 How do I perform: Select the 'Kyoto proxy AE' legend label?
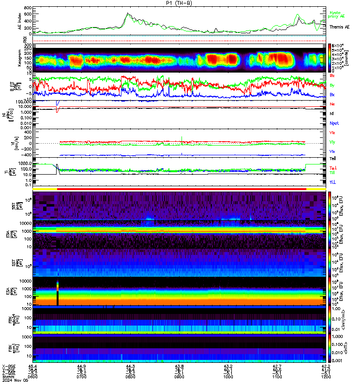(x=336, y=15)
